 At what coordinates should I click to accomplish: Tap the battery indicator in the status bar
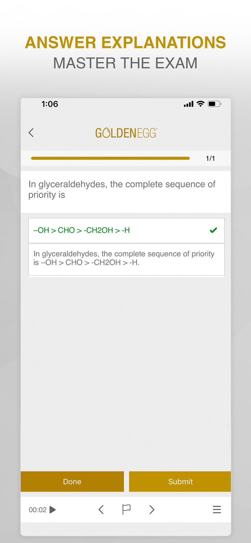pos(214,104)
